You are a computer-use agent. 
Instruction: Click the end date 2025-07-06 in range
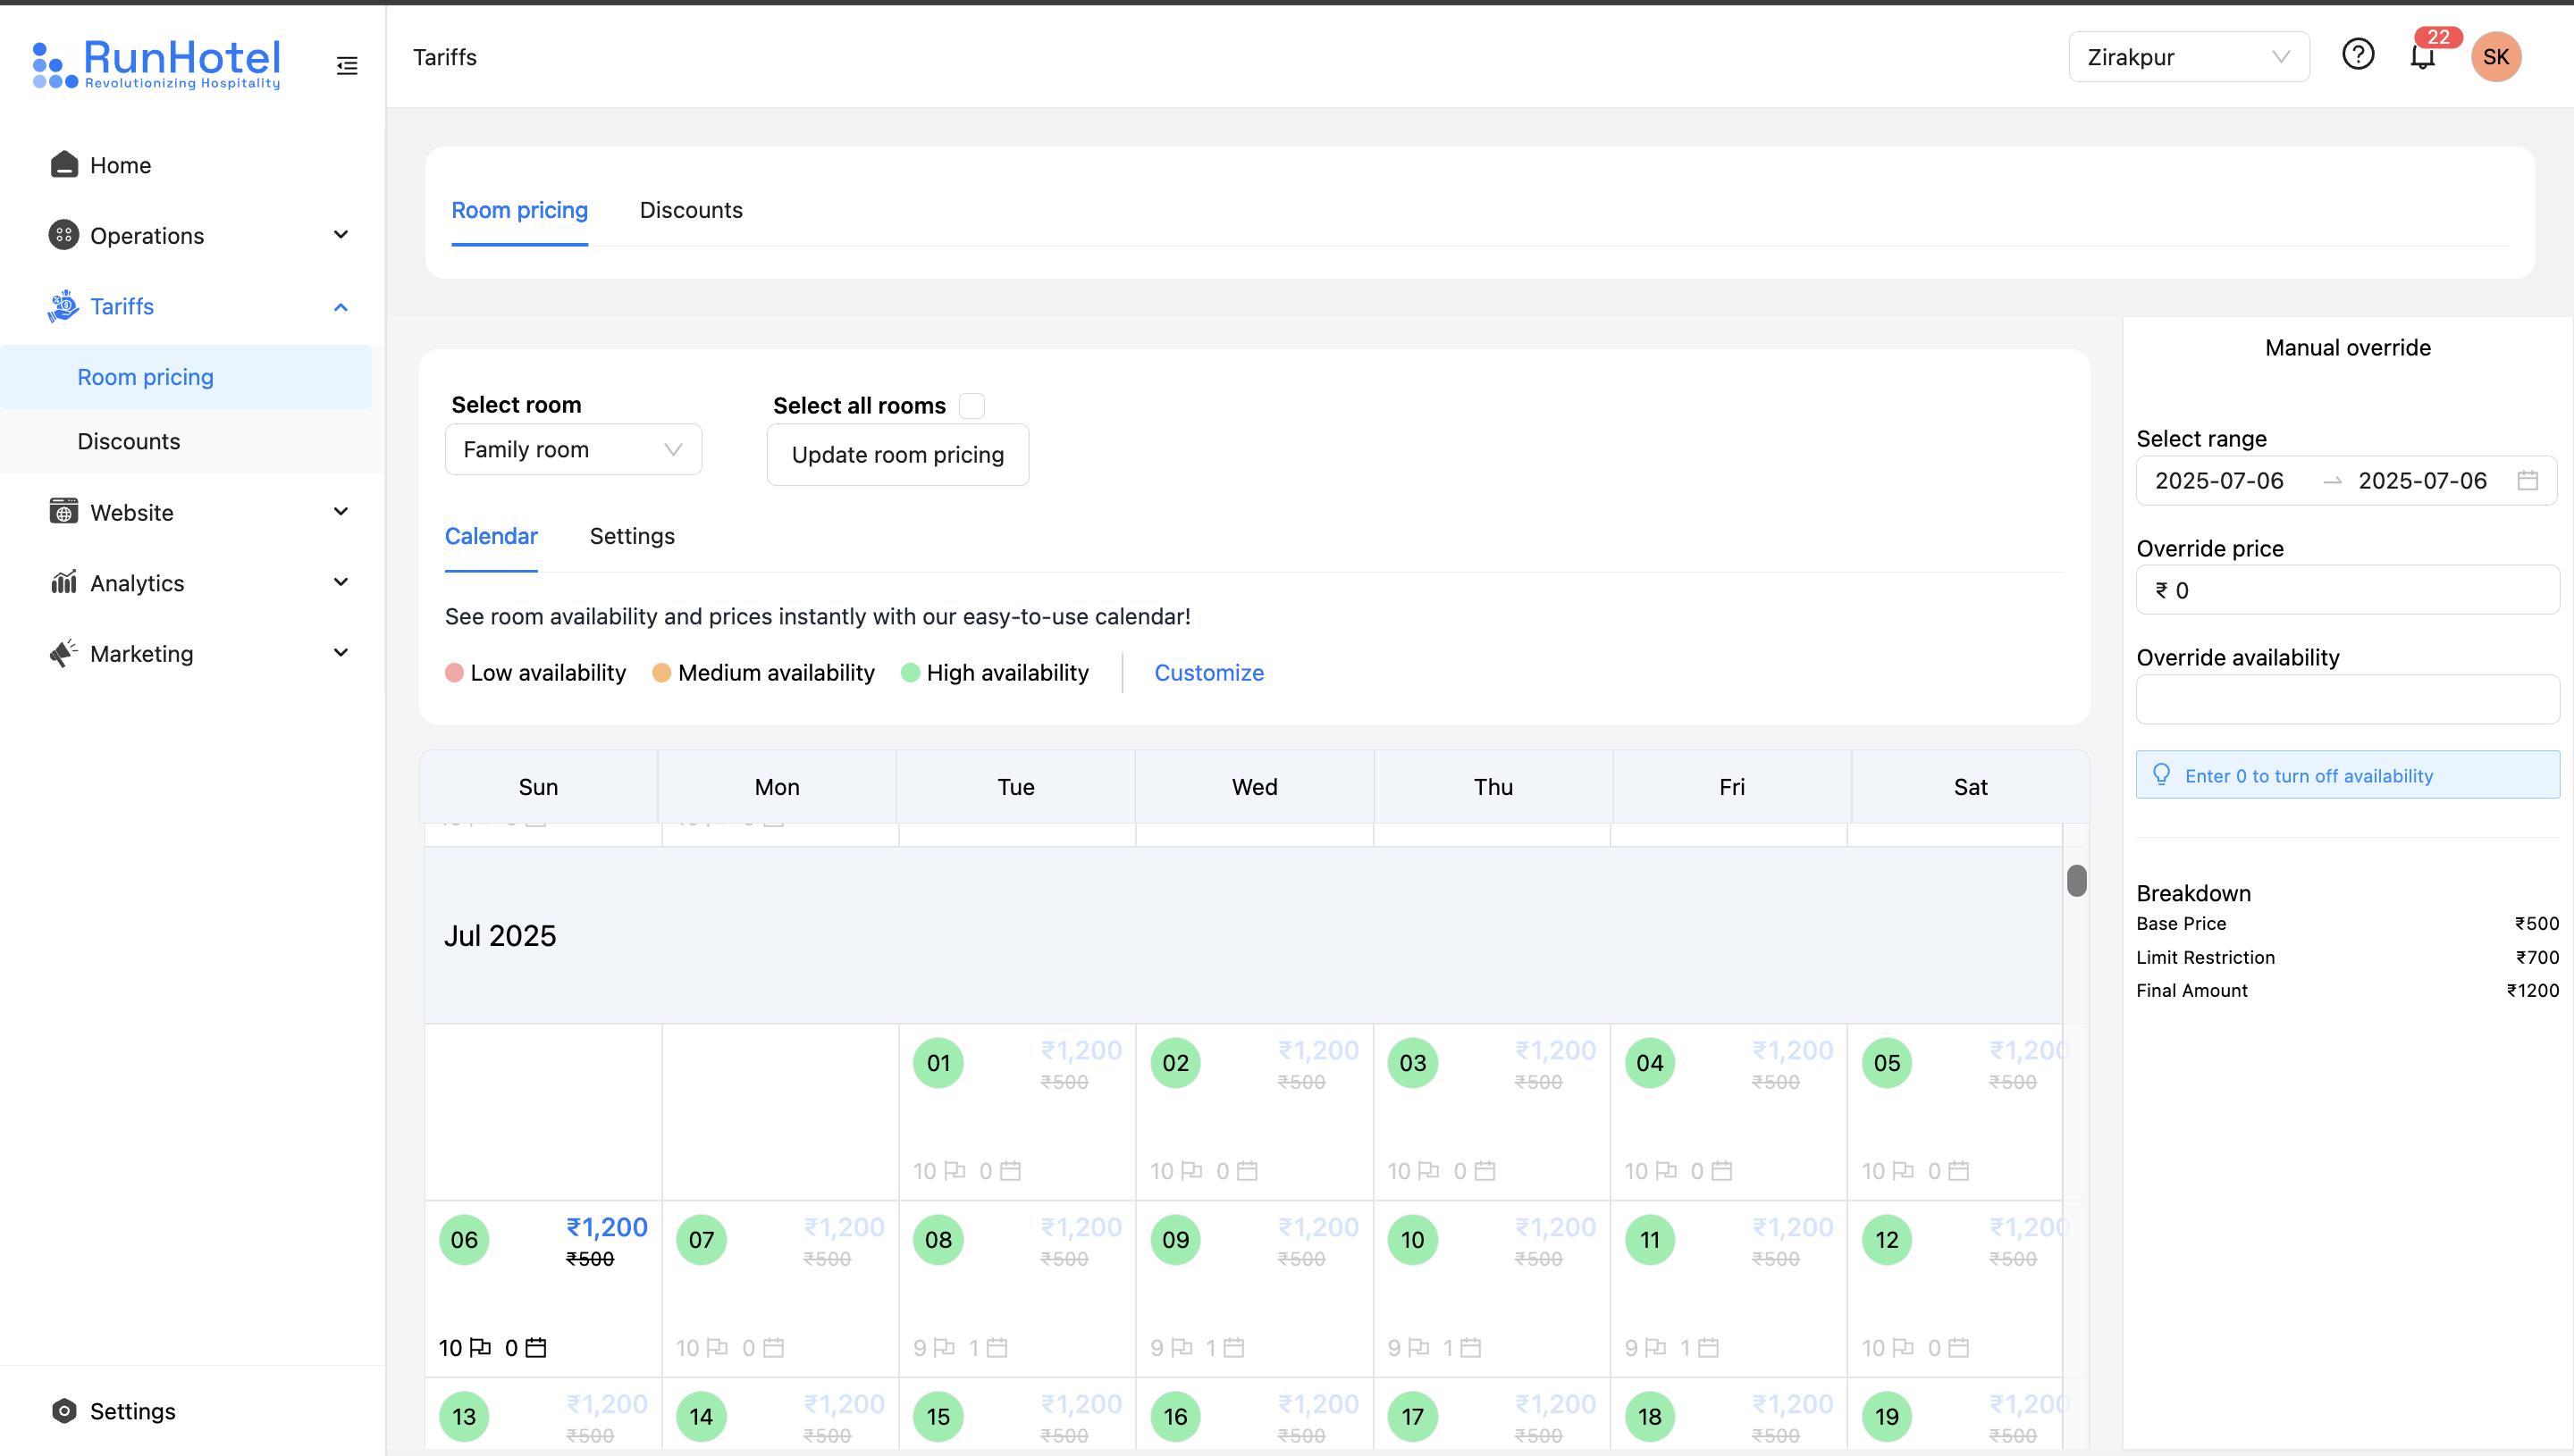[x=2422, y=481]
